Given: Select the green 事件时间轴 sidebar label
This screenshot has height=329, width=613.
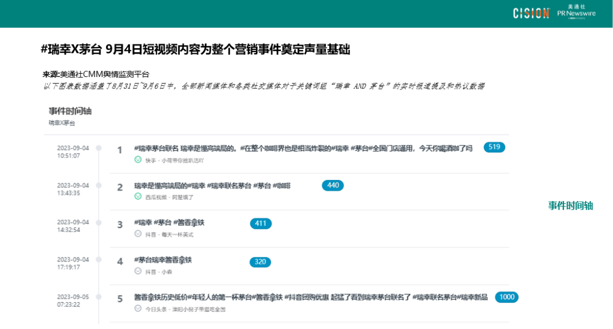Looking at the screenshot, I should tap(569, 207).
